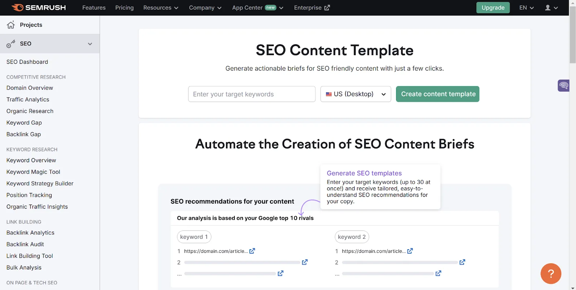The height and width of the screenshot is (290, 576).
Task: Click external link icon beside keyword 1 domain article
Action: (252, 251)
